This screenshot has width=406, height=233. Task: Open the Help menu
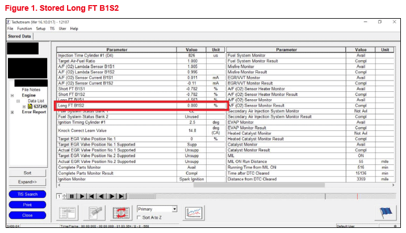(x=74, y=28)
